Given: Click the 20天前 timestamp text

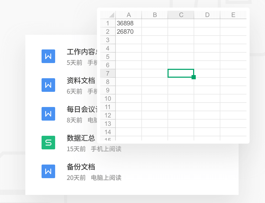Looking at the screenshot, I should (x=76, y=178).
